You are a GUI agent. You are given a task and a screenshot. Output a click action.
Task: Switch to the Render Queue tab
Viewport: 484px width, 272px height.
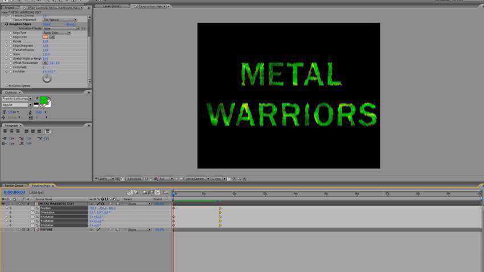[14, 186]
